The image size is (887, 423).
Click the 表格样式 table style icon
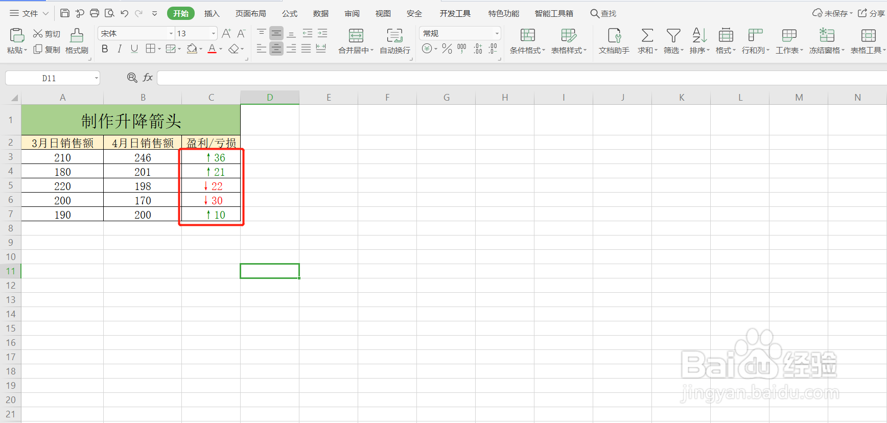[x=569, y=35]
